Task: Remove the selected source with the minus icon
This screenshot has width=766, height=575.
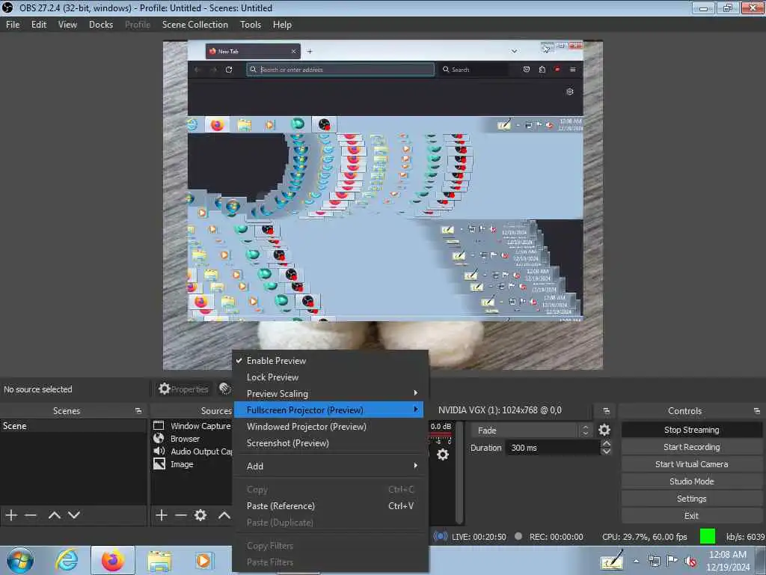Action: [181, 515]
